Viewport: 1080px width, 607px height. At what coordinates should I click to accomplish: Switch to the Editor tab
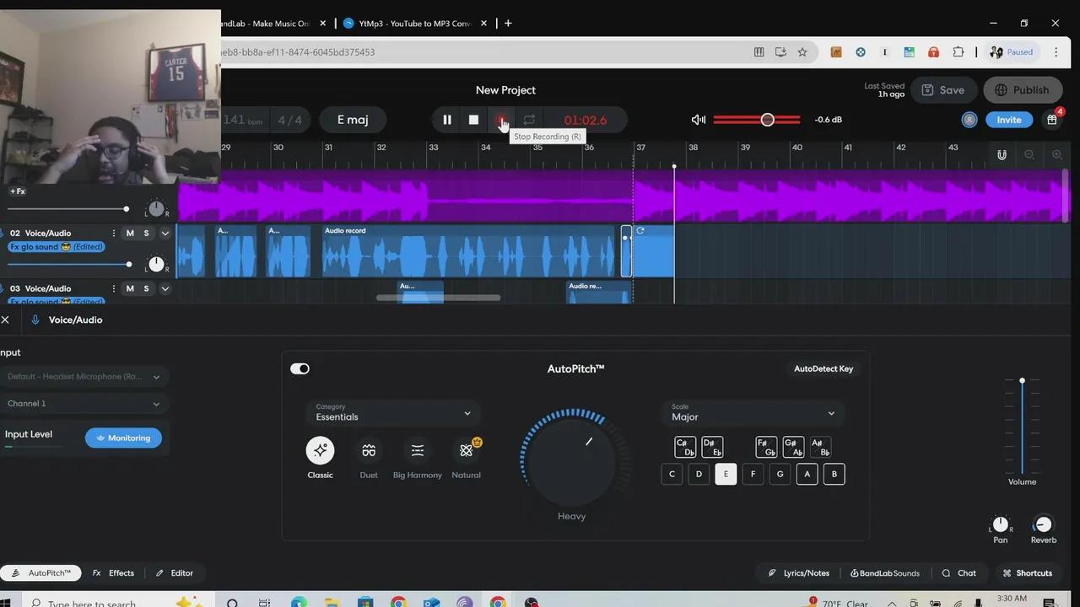pos(174,572)
